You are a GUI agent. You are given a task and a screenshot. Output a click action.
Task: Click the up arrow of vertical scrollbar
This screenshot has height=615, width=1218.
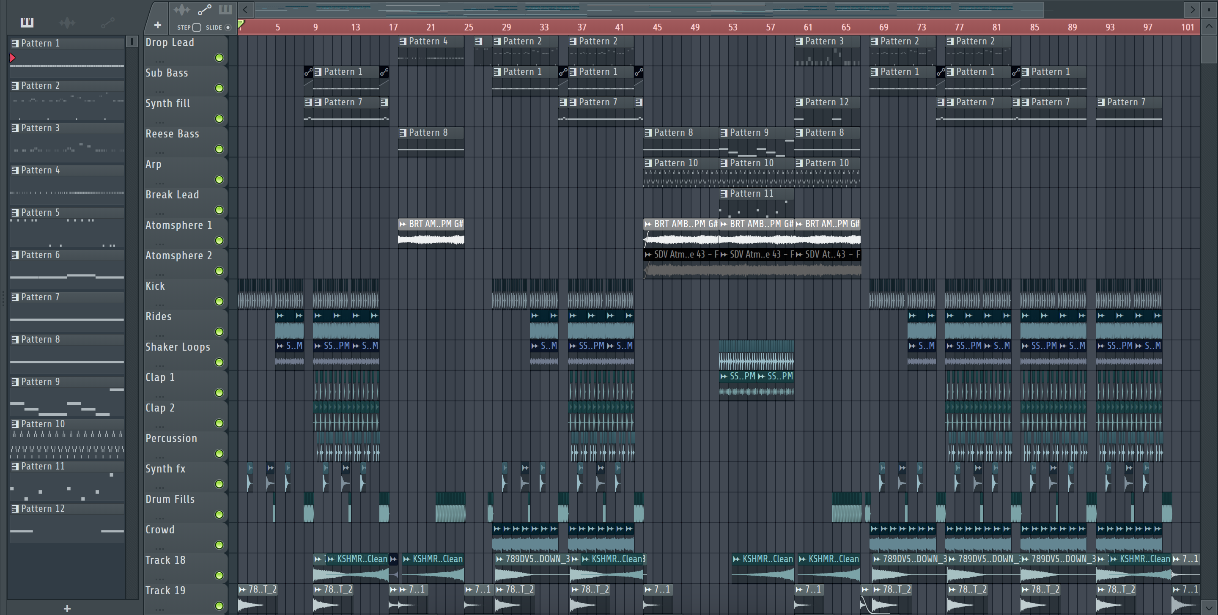click(1209, 27)
